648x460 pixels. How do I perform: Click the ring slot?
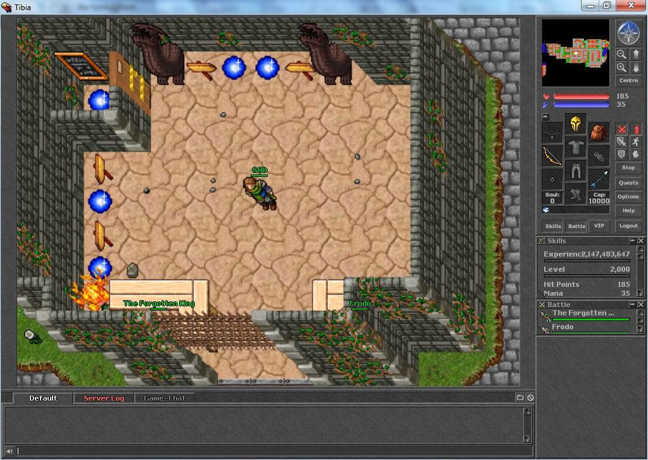pyautogui.click(x=552, y=179)
